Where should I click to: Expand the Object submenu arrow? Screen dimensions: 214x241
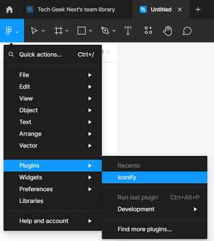pos(90,110)
